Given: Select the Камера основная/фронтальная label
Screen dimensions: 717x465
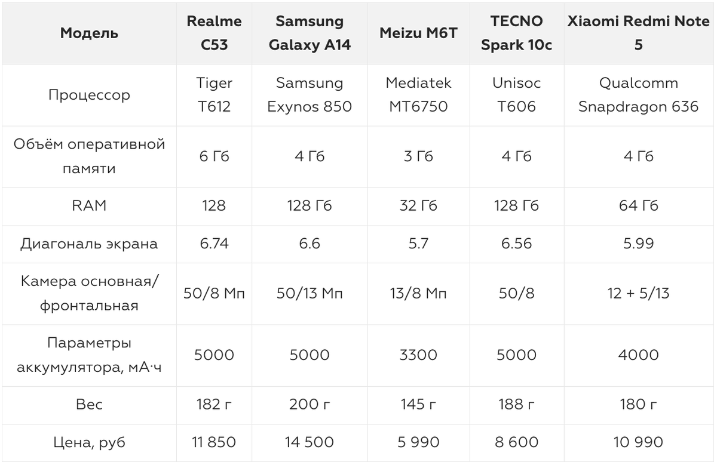Looking at the screenshot, I should tap(89, 294).
